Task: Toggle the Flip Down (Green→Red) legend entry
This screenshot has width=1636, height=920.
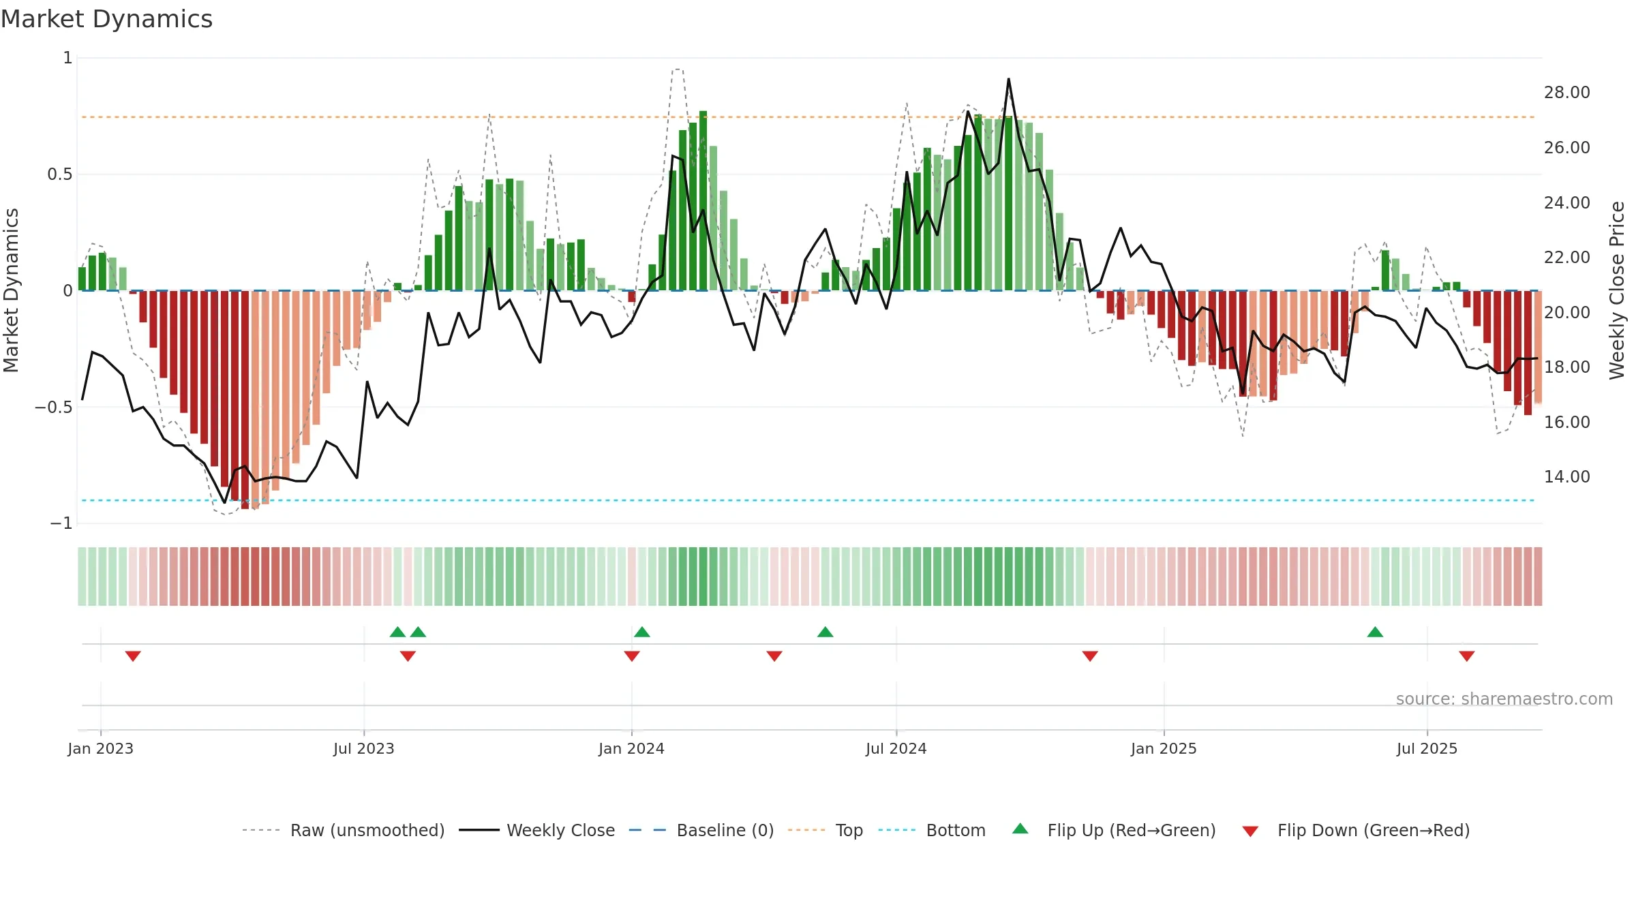Action: point(1356,830)
